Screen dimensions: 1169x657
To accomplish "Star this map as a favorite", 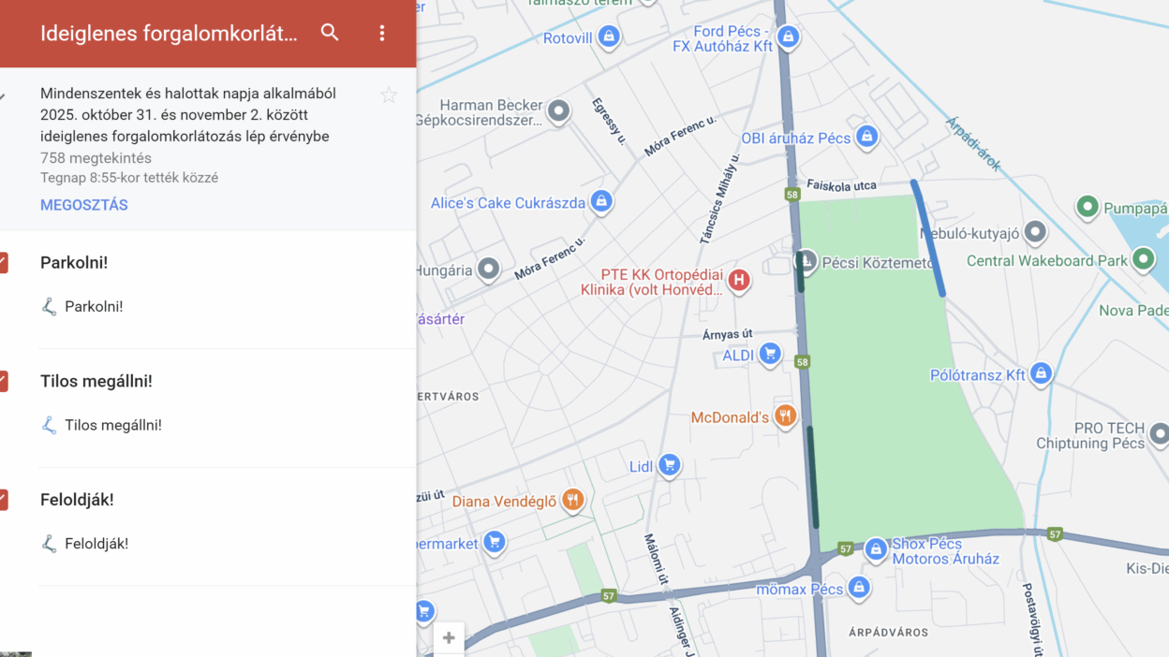I will pyautogui.click(x=389, y=95).
